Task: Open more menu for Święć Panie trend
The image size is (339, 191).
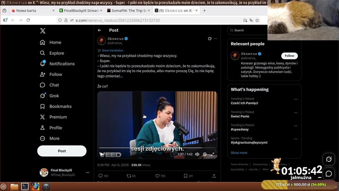Action: [x=296, y=113]
